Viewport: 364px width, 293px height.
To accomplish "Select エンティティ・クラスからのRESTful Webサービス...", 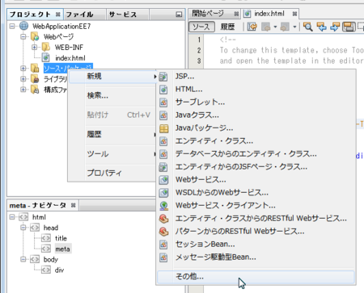I will point(256,219).
